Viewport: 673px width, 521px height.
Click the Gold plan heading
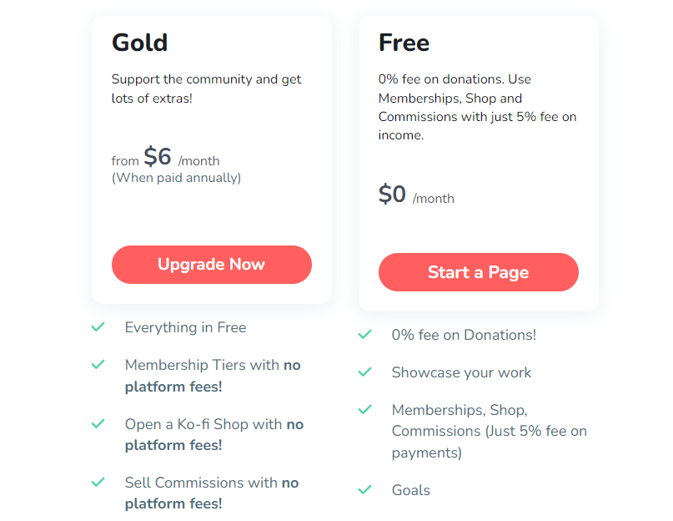[x=140, y=43]
